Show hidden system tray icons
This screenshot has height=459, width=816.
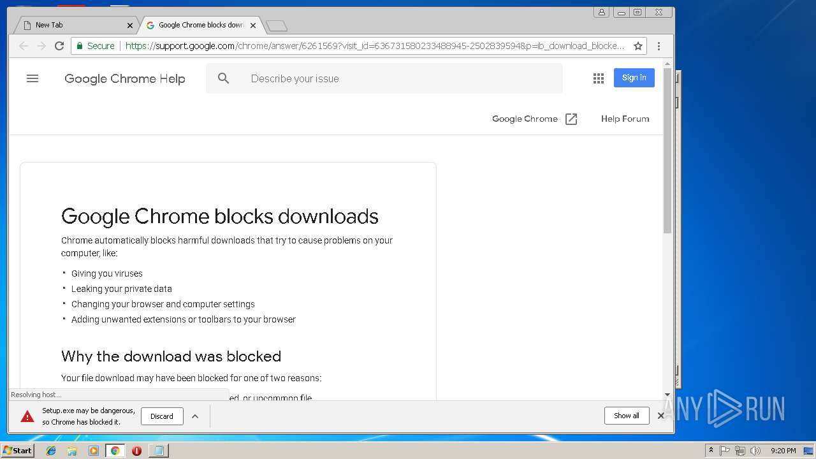point(711,451)
